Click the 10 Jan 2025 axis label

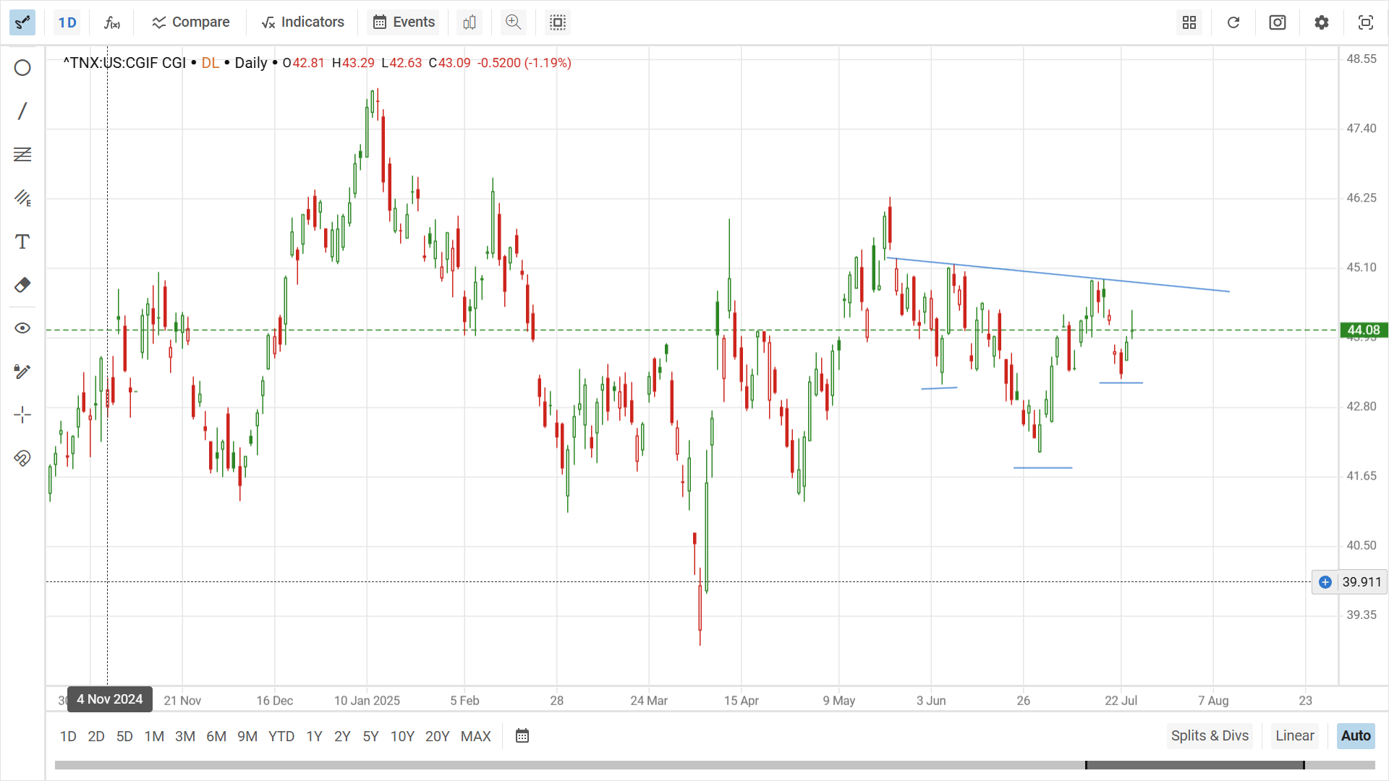(367, 701)
